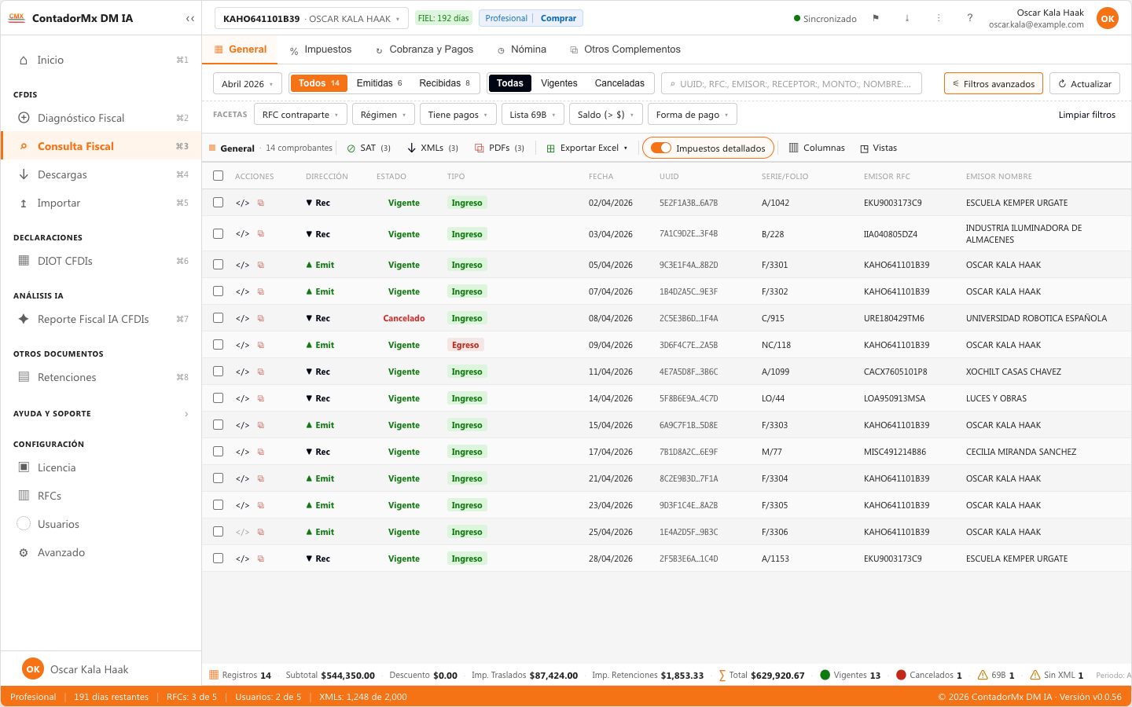This screenshot has height=707, width=1132.
Task: Check the select-all checkbox in table header
Action: click(218, 176)
